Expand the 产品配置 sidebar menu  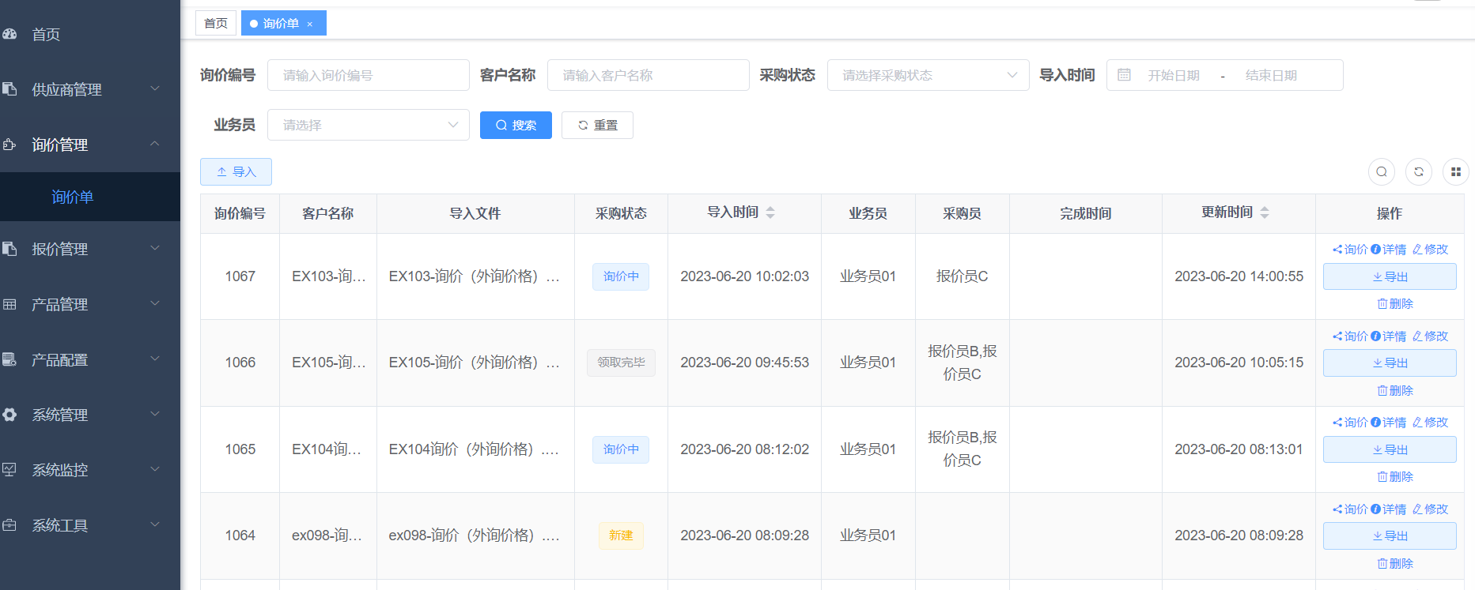pyautogui.click(x=90, y=359)
